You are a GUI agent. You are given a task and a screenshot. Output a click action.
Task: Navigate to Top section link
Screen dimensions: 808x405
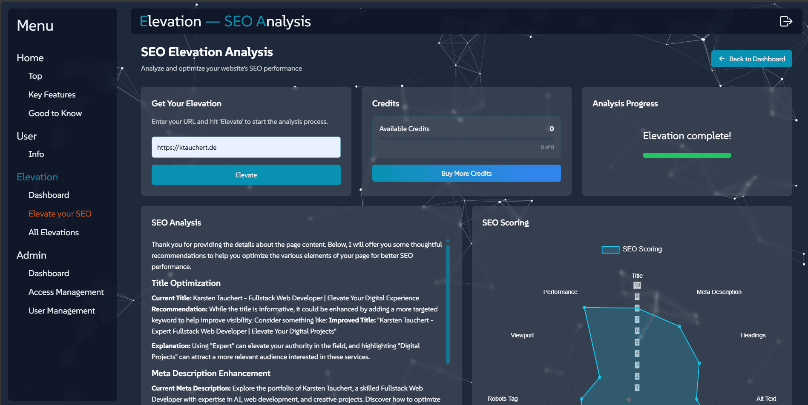coord(35,76)
